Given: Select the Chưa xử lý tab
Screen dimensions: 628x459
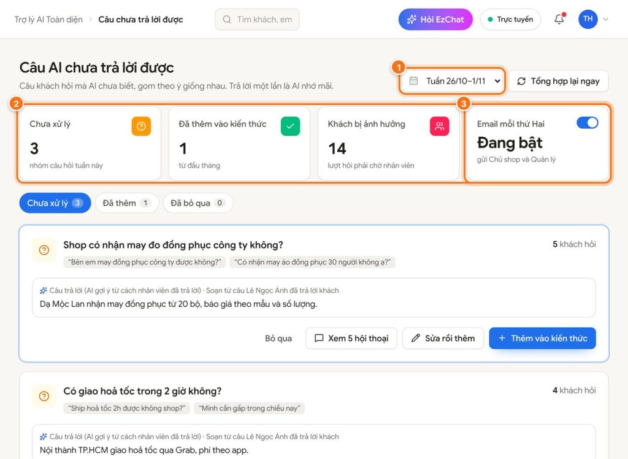Looking at the screenshot, I should pos(55,203).
